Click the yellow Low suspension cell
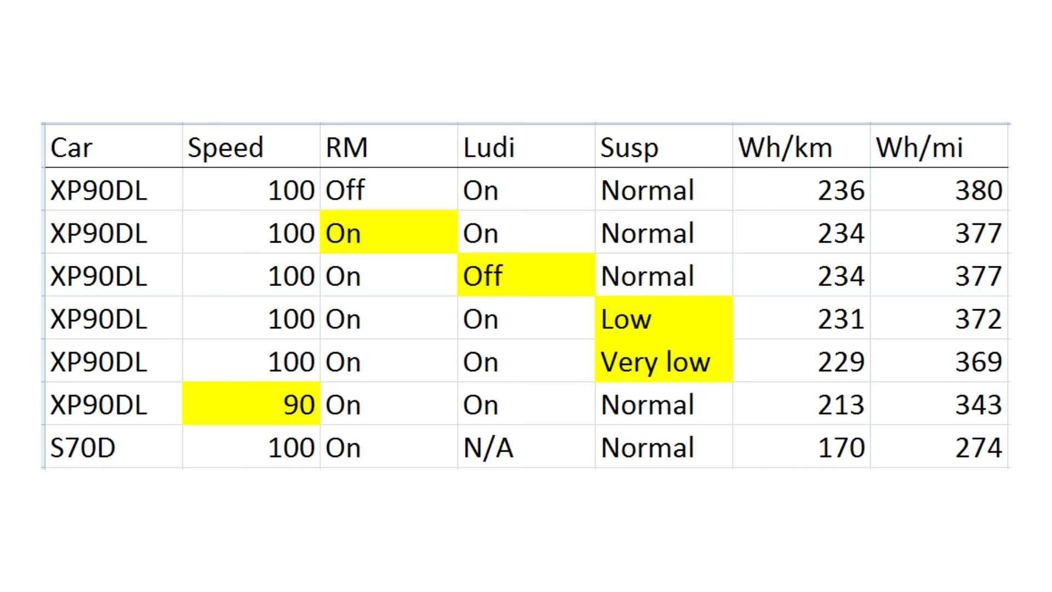Screen dimensions: 1052x592 tap(664, 317)
